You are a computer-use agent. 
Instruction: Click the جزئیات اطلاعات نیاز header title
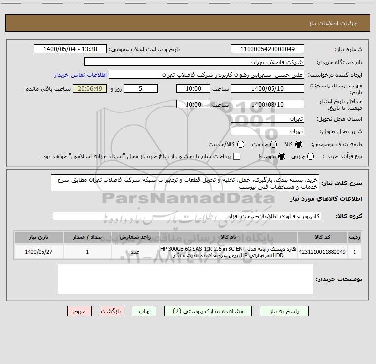click(x=333, y=23)
